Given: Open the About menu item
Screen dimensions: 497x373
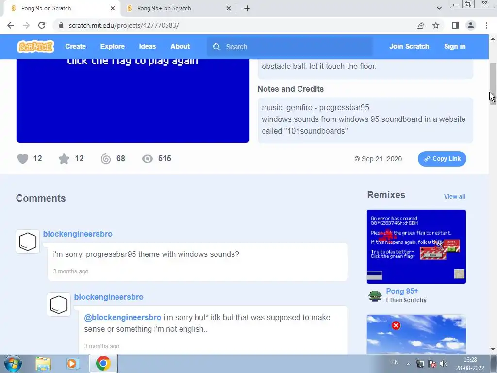Looking at the screenshot, I should click(x=181, y=46).
